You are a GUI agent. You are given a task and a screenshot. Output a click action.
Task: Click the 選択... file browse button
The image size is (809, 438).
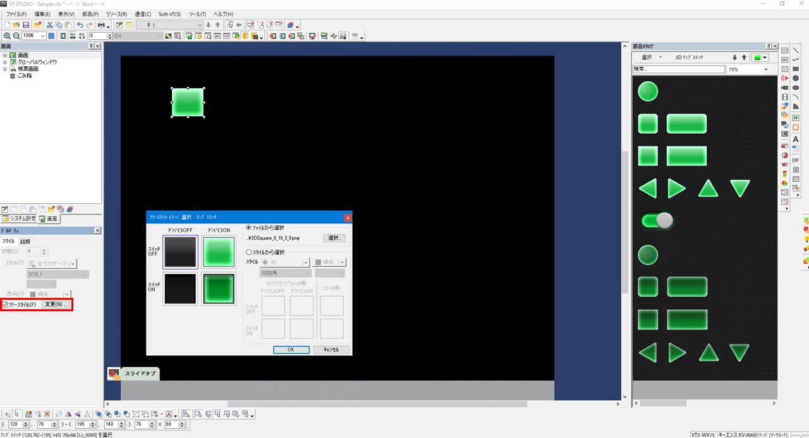[x=334, y=238]
